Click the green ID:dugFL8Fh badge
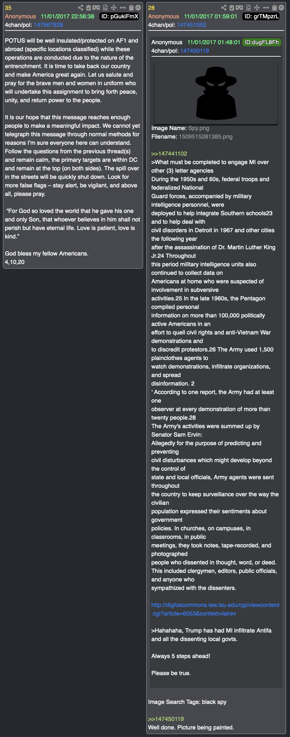Screen dimensions: 290x737 pos(262,42)
